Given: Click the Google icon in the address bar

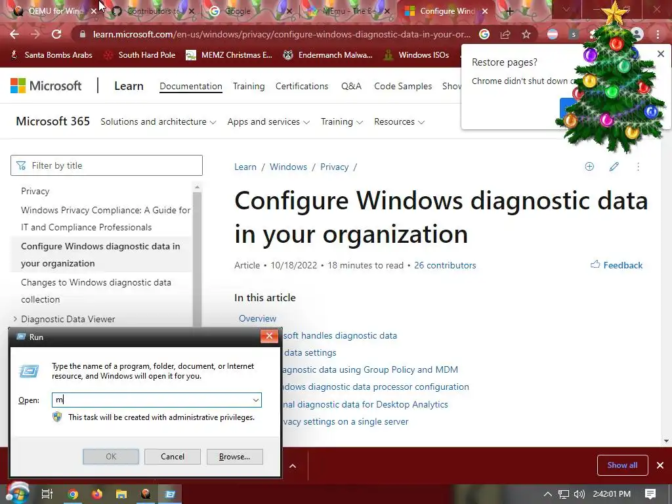Looking at the screenshot, I should (484, 34).
